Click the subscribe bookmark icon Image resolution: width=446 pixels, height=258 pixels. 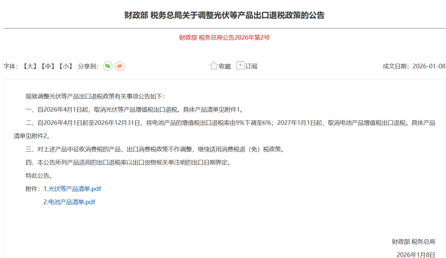point(240,65)
